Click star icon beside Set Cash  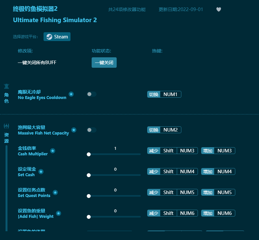point(41,172)
